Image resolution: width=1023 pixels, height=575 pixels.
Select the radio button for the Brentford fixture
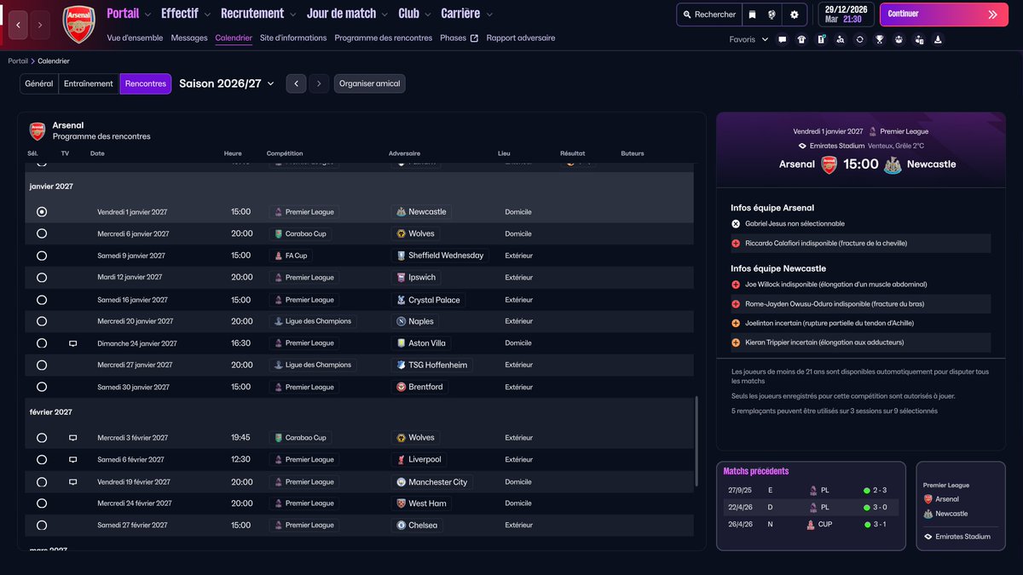(x=42, y=387)
